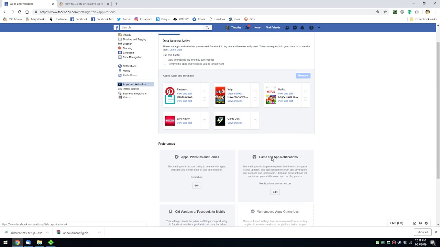Open Facebook Messenger icon in header

click(x=295, y=27)
